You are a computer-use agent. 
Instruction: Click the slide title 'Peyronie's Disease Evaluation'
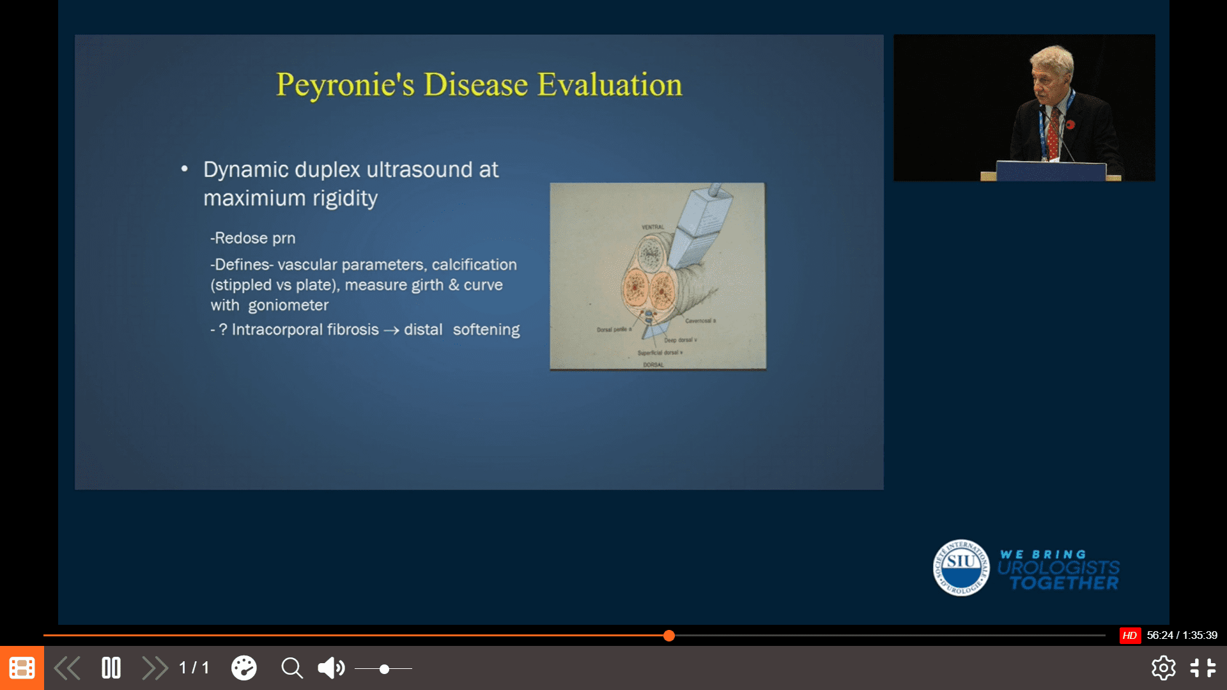coord(479,85)
